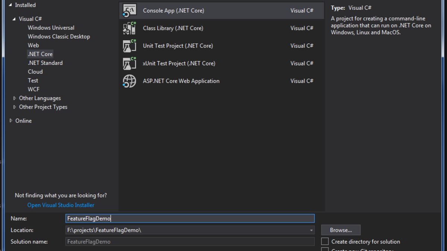Screen dimensions: 447x251
Task: Click the Type: Visual C# description header
Action: click(x=351, y=8)
